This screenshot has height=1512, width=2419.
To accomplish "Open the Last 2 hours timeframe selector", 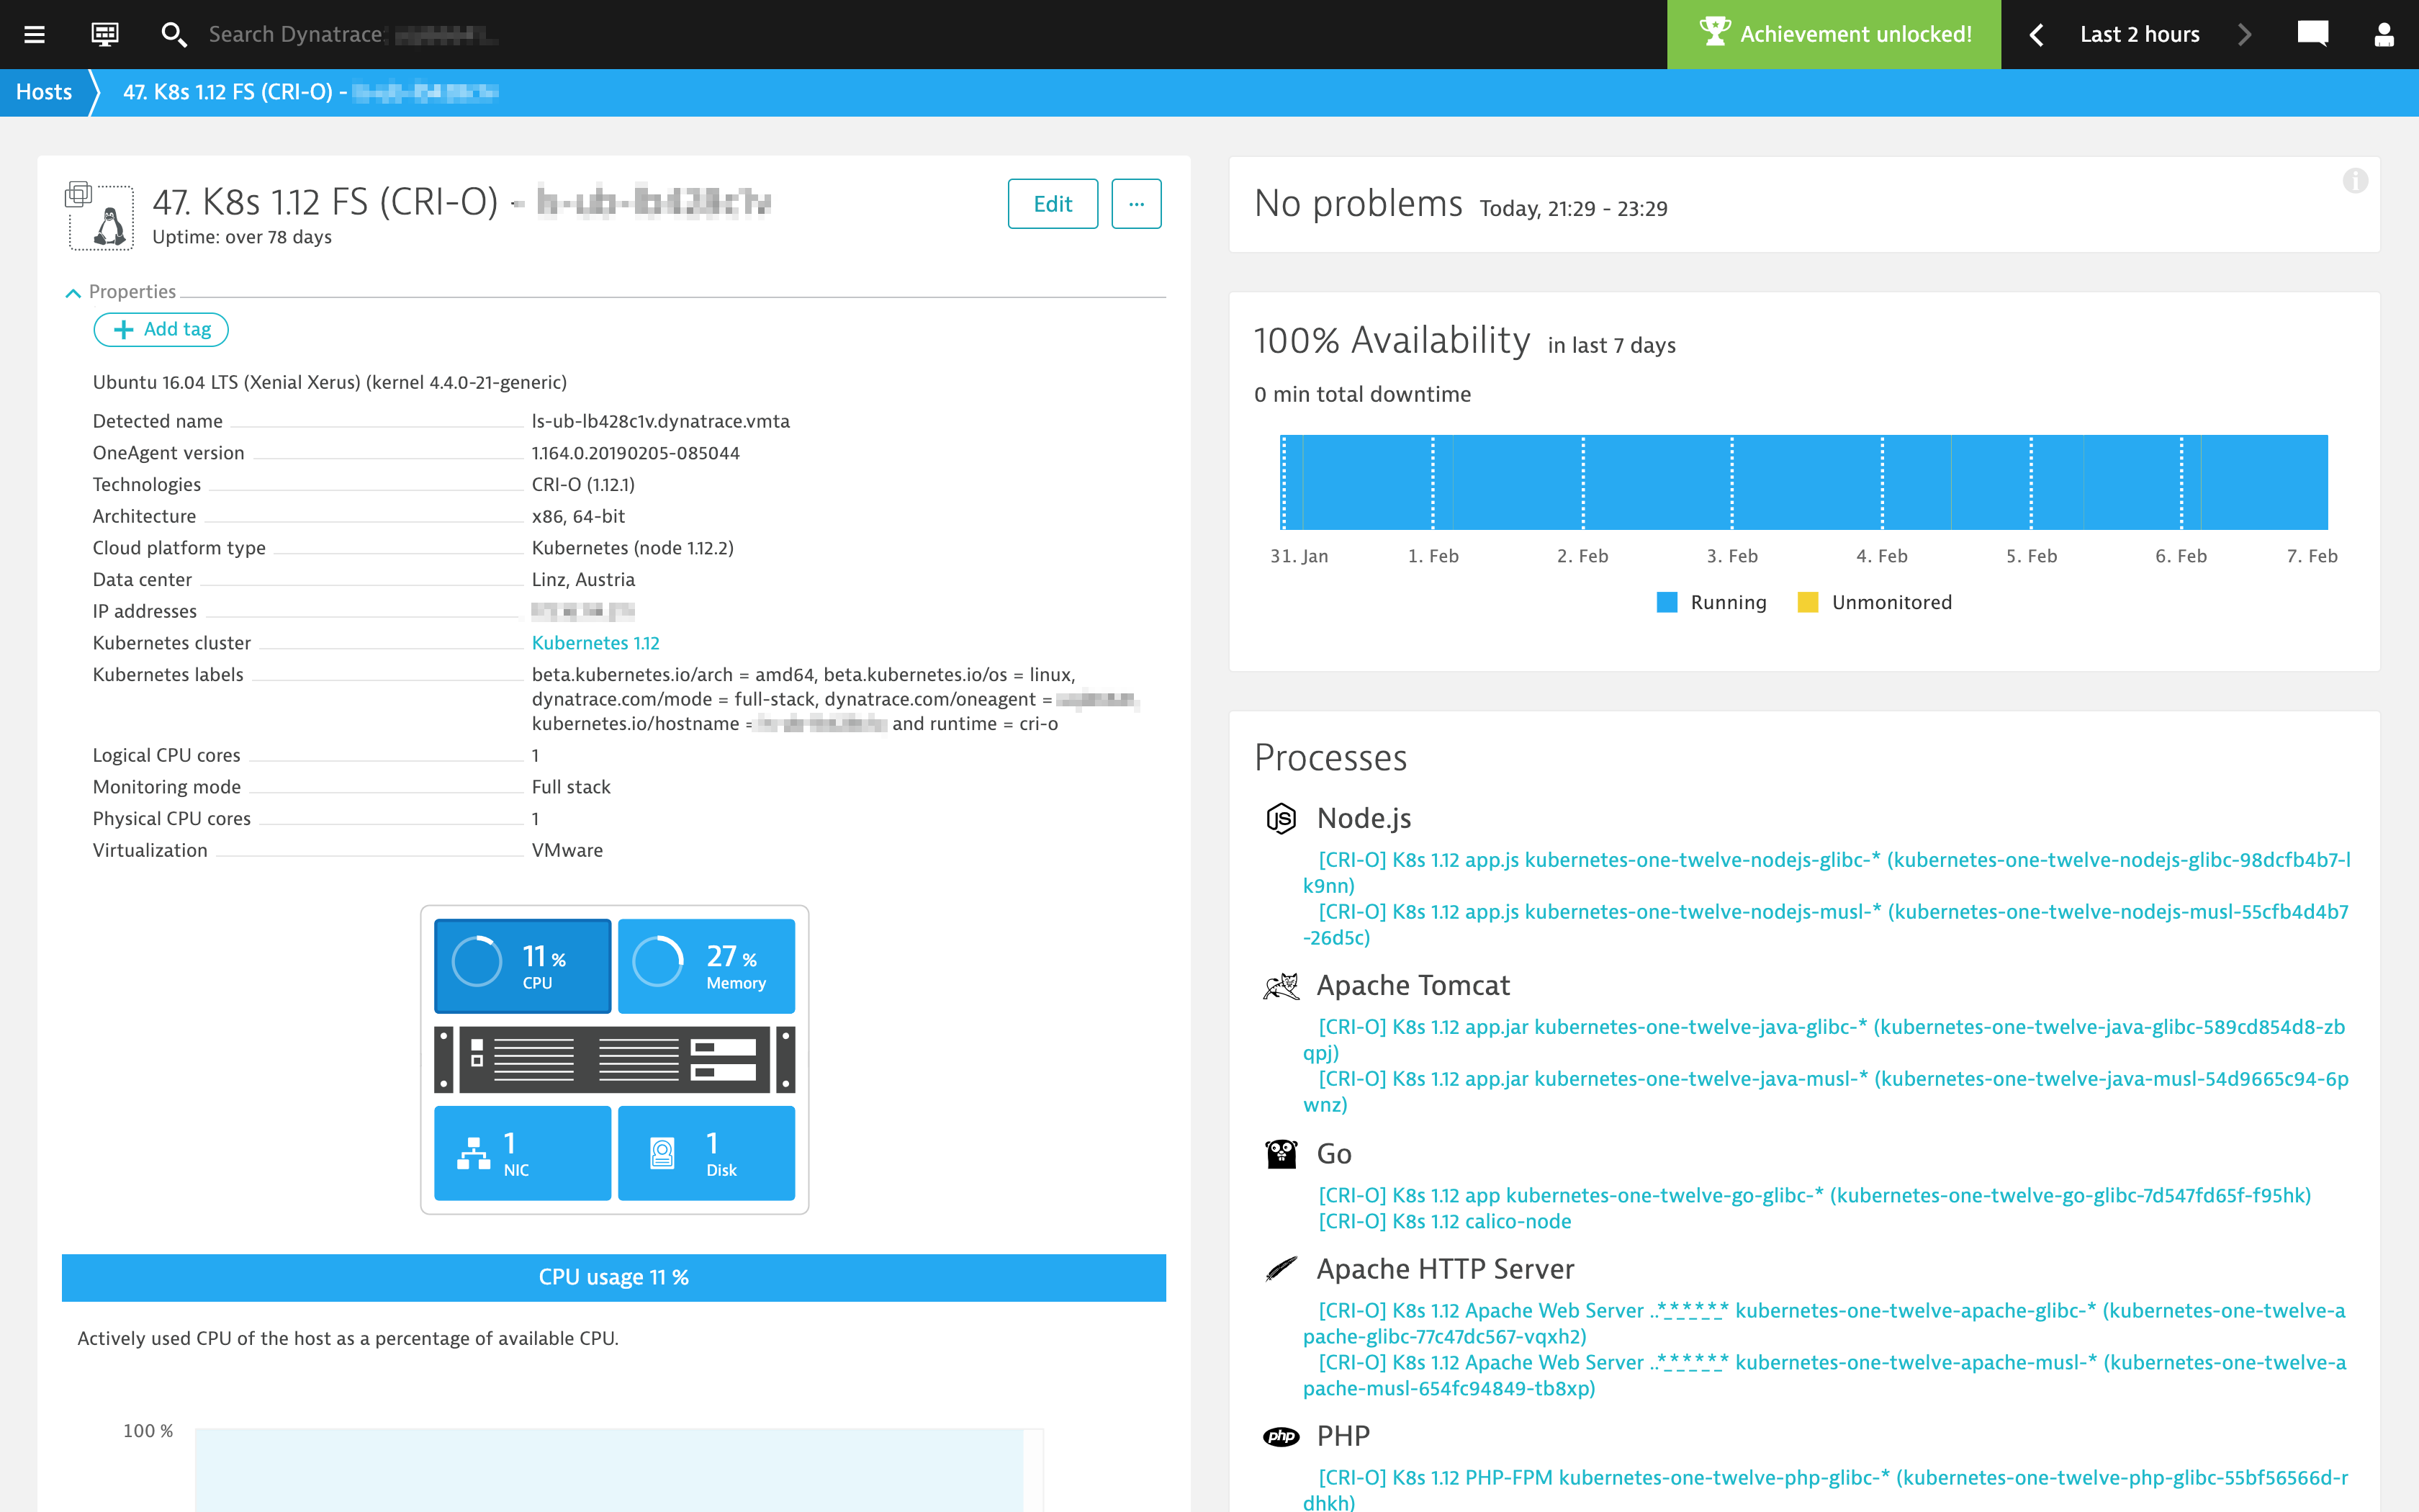I will [2139, 34].
